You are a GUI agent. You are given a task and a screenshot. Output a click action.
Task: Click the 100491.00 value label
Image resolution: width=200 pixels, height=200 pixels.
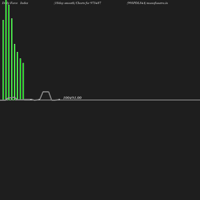(72, 98)
